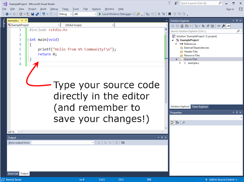Image resolution: width=244 pixels, height=182 pixels.
Task: Collapse All in Solution Explorer
Action: [208, 26]
